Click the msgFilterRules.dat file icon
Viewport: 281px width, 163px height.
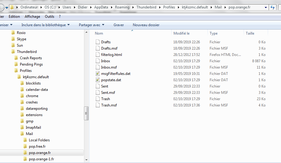pyautogui.click(x=98, y=74)
